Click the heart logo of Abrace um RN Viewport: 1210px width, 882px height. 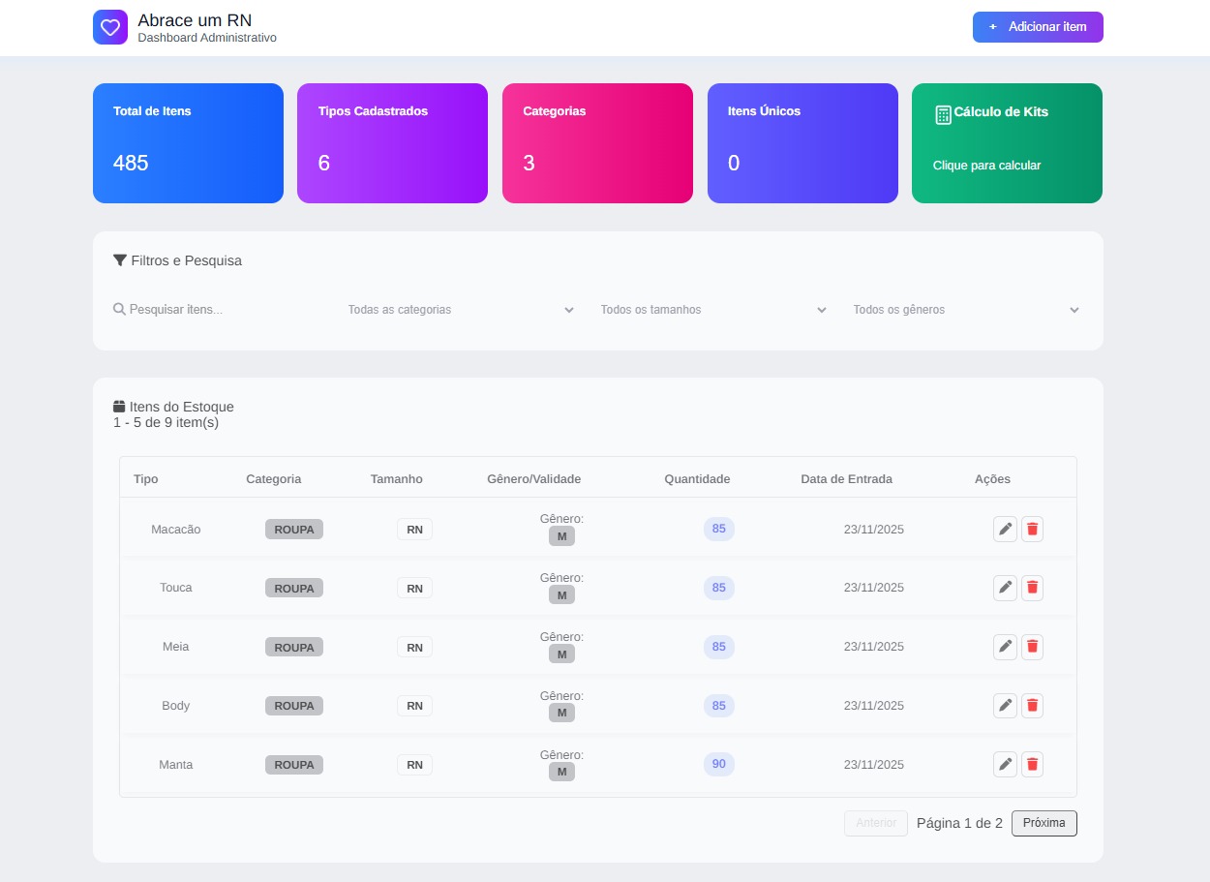(x=110, y=27)
